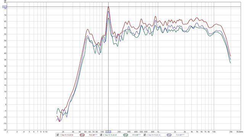
Task: Click the 20k label on the frequency axis
Action: (x=231, y=132)
